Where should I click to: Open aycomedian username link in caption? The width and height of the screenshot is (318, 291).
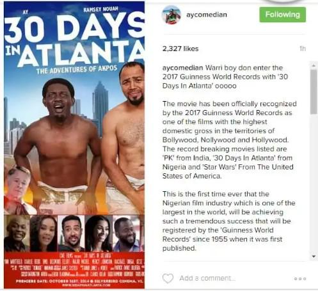tap(182, 68)
